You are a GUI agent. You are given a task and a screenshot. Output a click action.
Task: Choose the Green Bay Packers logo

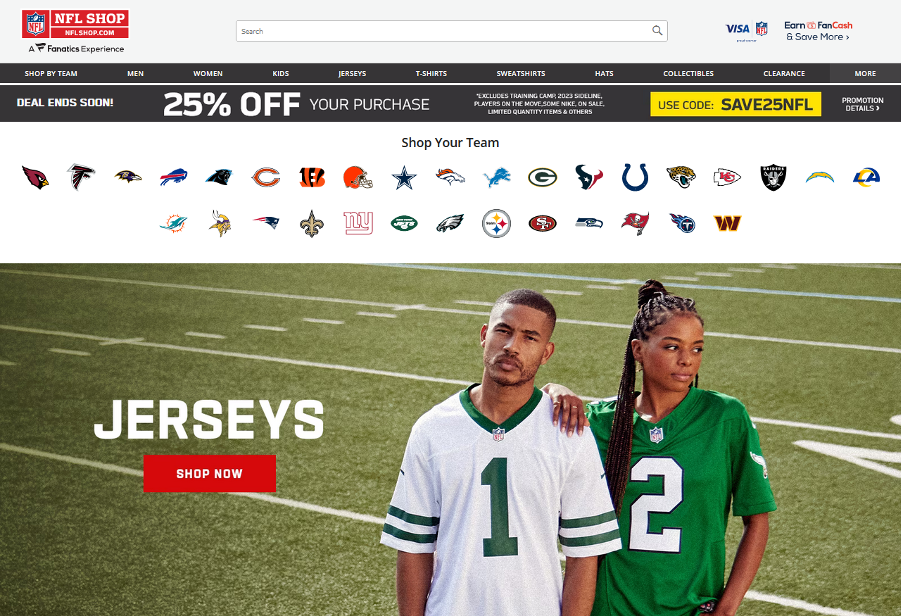543,177
